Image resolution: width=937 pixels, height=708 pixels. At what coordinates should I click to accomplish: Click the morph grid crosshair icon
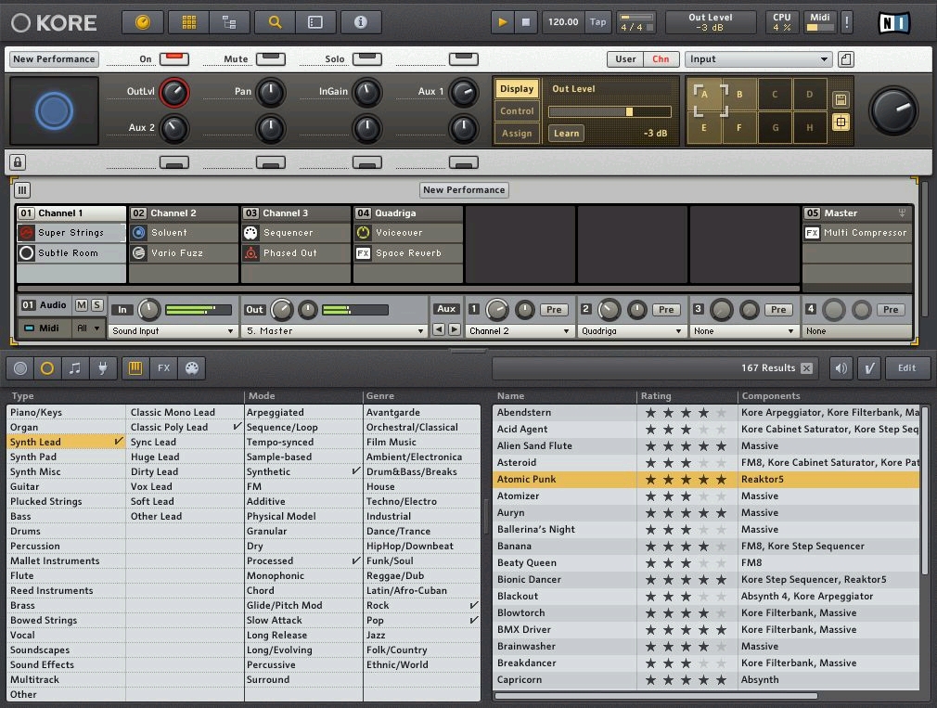pyautogui.click(x=841, y=122)
